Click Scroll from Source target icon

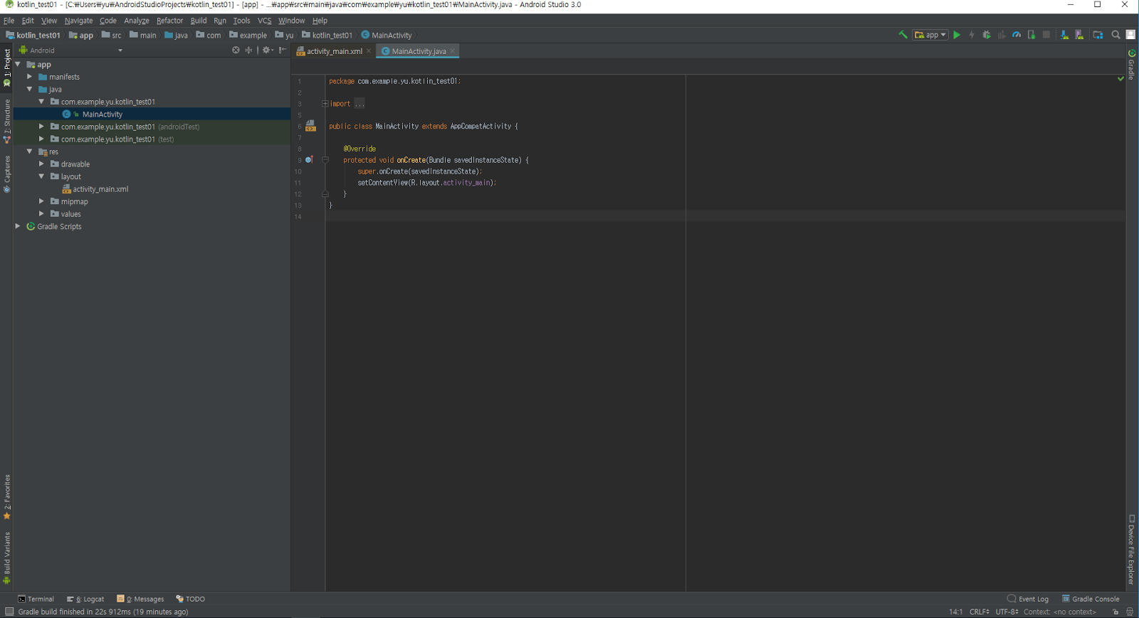(236, 50)
